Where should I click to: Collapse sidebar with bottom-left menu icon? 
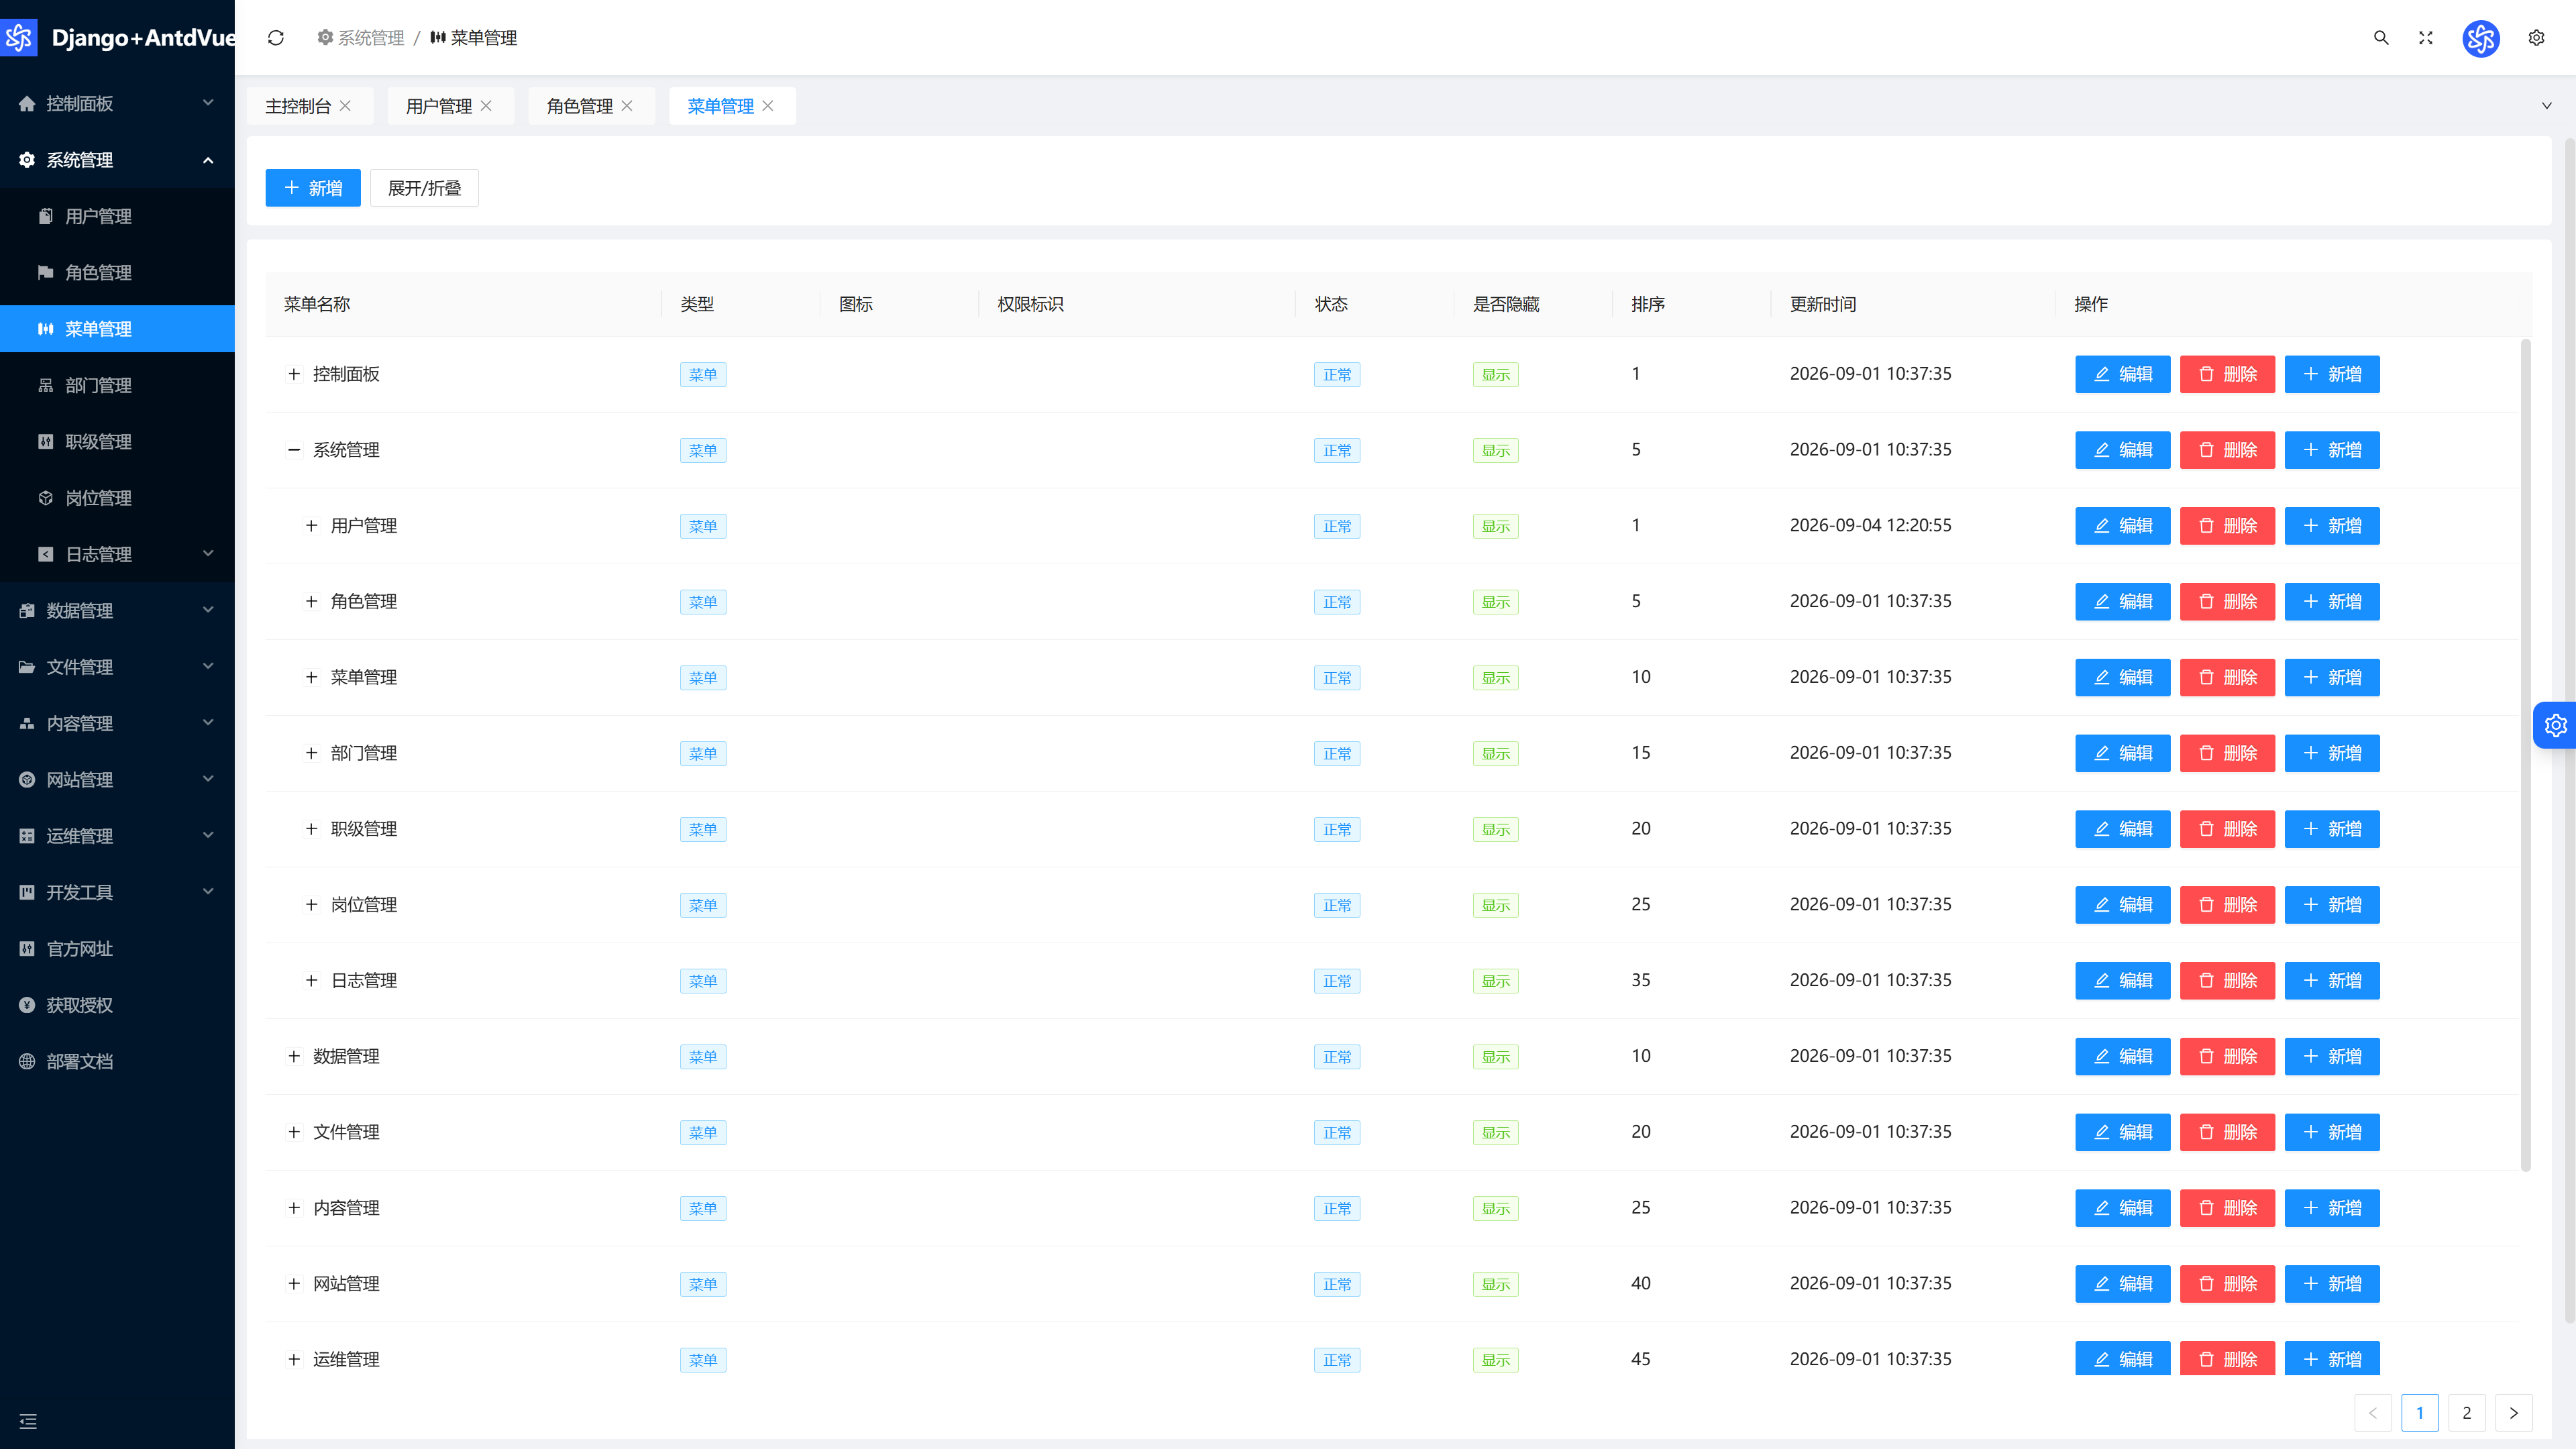[x=28, y=1421]
